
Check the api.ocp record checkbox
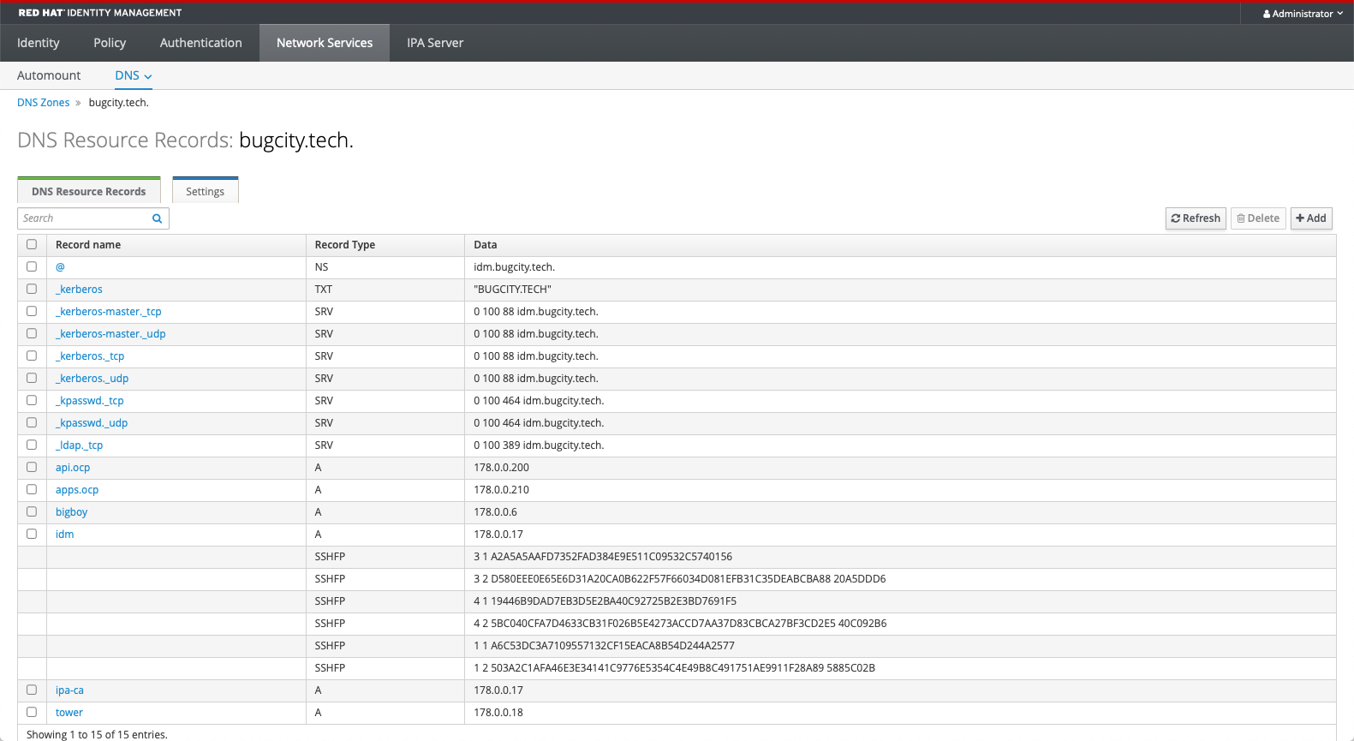point(32,467)
